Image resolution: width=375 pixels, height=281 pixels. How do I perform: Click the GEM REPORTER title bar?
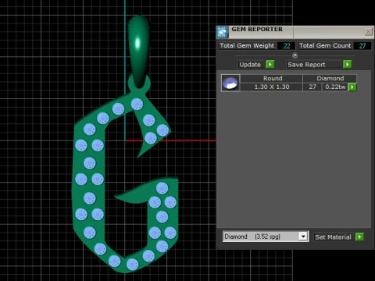click(295, 32)
